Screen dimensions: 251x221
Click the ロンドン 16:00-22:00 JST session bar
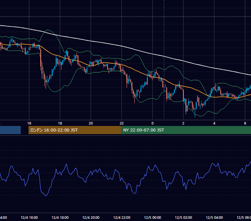tap(75, 130)
